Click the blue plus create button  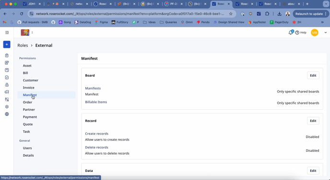click(7, 45)
